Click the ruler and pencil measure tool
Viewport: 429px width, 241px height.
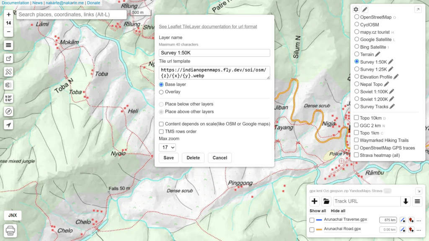[9, 72]
